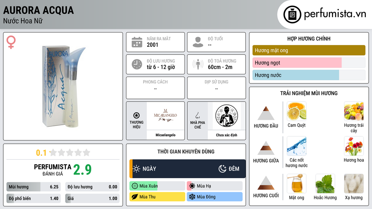Open the Hương trái cây fruit note image
372x209 pixels.
[354, 111]
